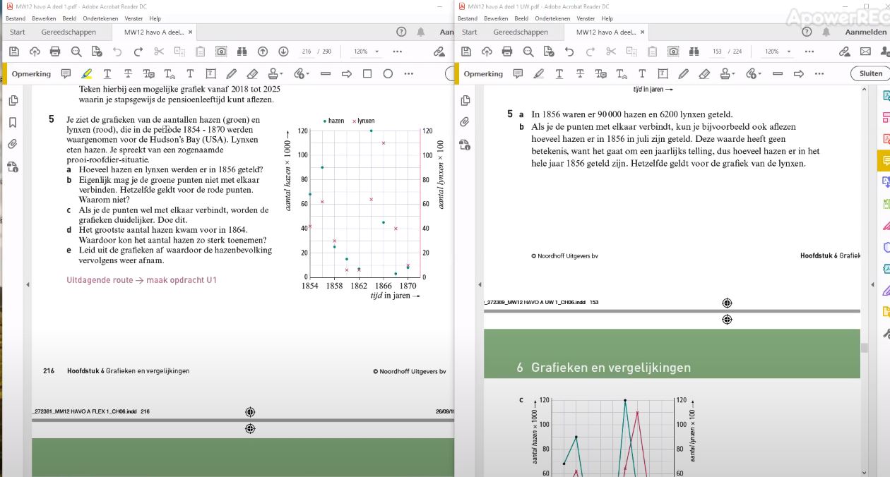Open notifications bell in left window
The width and height of the screenshot is (890, 477).
click(x=421, y=32)
